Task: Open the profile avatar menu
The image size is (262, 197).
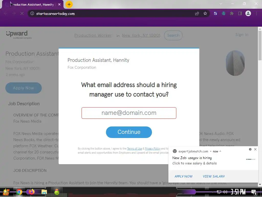Action: [x=248, y=13]
